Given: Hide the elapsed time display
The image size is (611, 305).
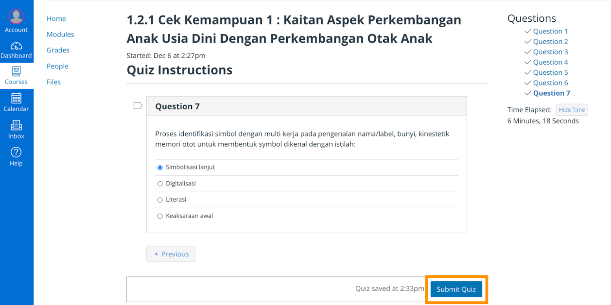Looking at the screenshot, I should tap(572, 110).
